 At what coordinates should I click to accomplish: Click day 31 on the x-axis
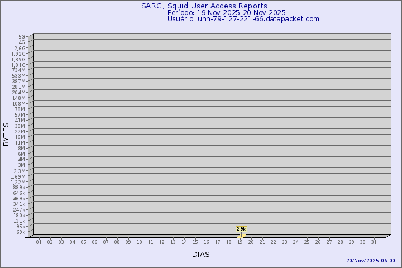pyautogui.click(x=374, y=242)
